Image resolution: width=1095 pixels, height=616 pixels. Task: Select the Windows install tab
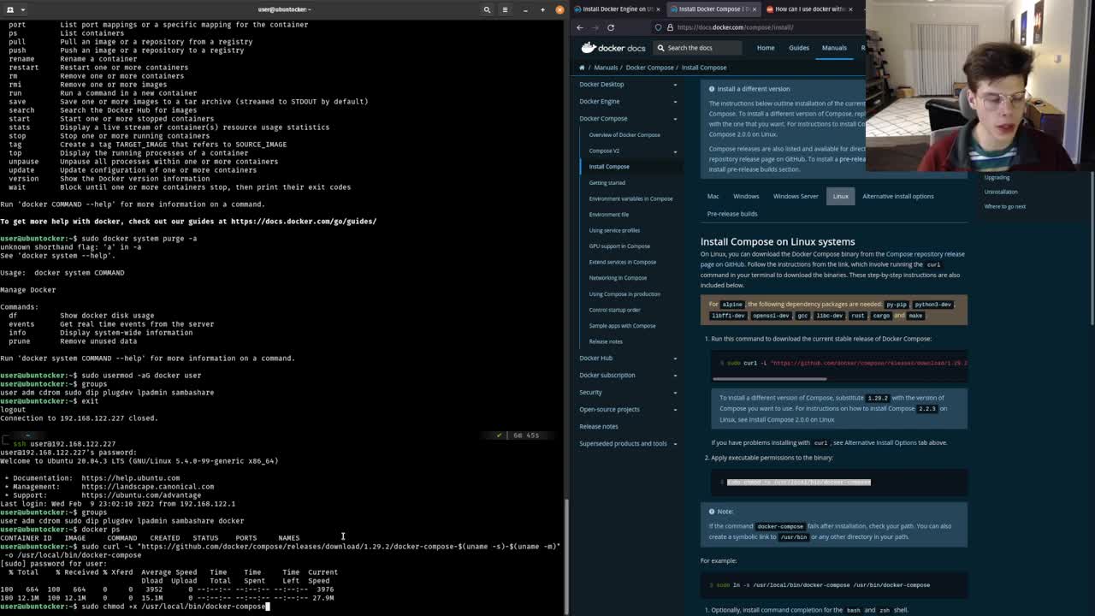[746, 196]
